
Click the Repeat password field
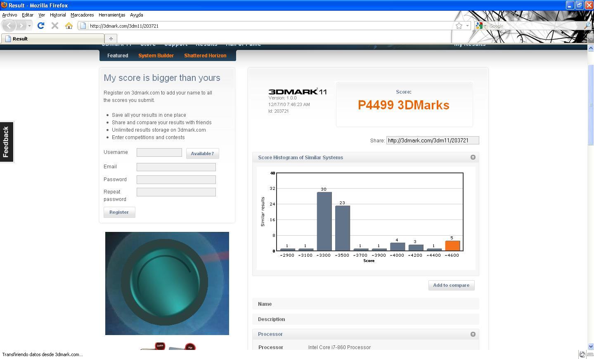pyautogui.click(x=176, y=192)
